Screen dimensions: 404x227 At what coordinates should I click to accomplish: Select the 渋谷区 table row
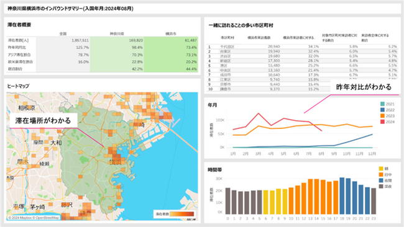[303, 56]
